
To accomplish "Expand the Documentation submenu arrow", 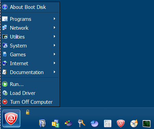I will click(55, 72).
